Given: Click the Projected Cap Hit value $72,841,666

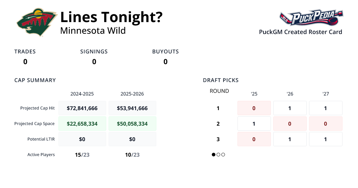Looking at the screenshot, I should coord(82,108).
